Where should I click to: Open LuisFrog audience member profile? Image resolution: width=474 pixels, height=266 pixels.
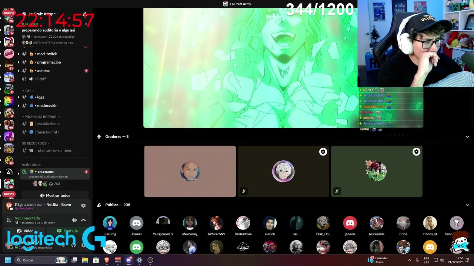pyautogui.click(x=110, y=226)
